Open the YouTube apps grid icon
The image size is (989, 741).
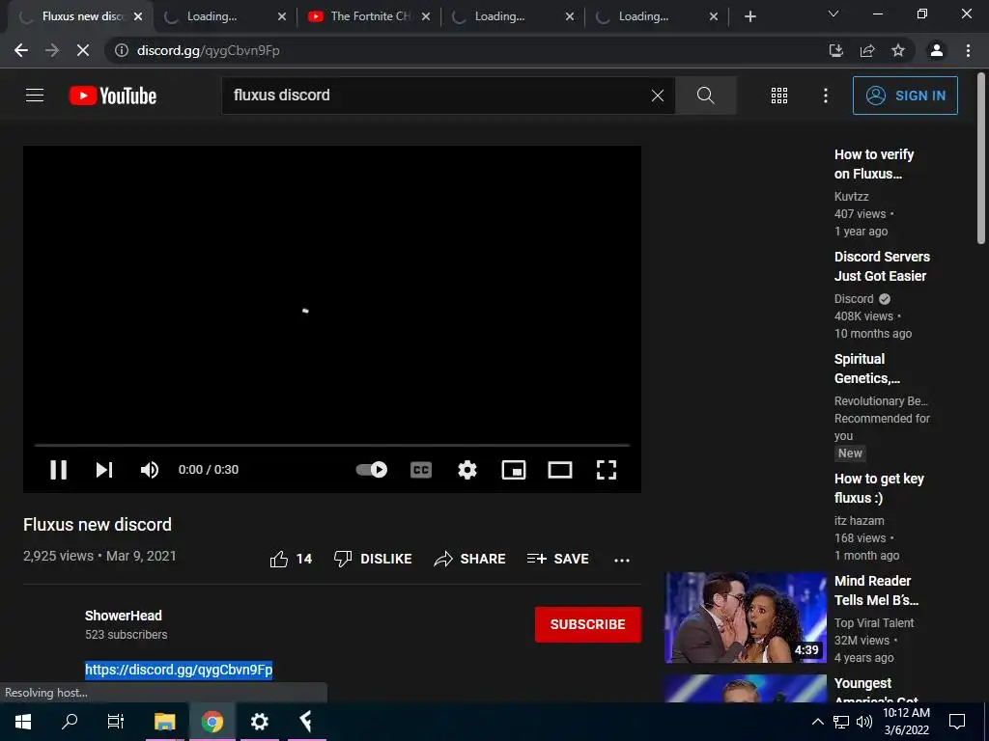click(779, 96)
